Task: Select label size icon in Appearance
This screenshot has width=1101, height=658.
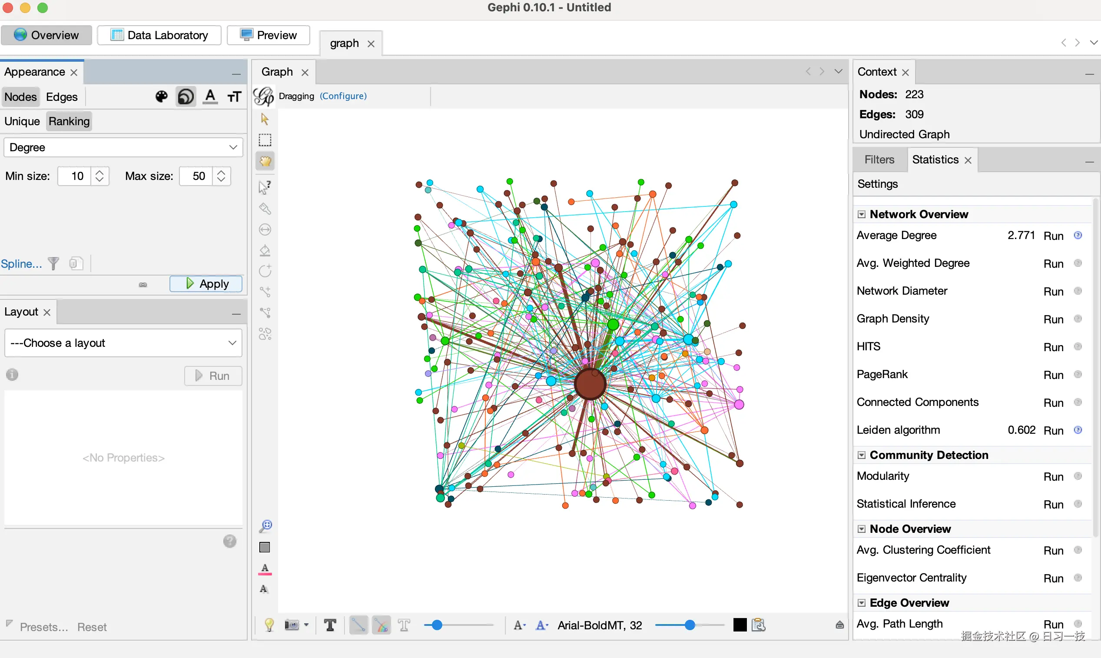Action: click(x=235, y=96)
